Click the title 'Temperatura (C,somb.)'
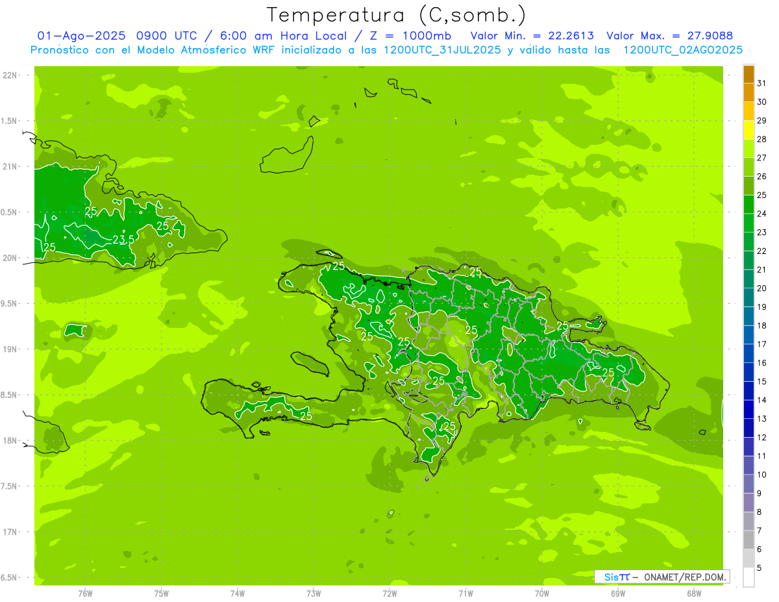This screenshot has height=602, width=779. tap(397, 15)
